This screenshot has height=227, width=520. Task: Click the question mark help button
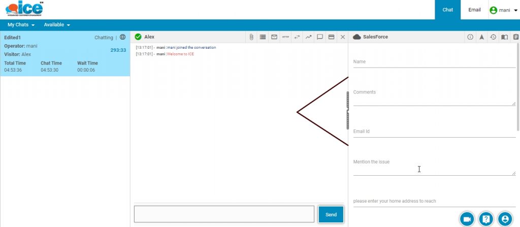(486, 219)
